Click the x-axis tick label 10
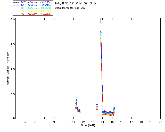Image resolution: width=165 pixels, height=132 pixels. click(x=64, y=122)
